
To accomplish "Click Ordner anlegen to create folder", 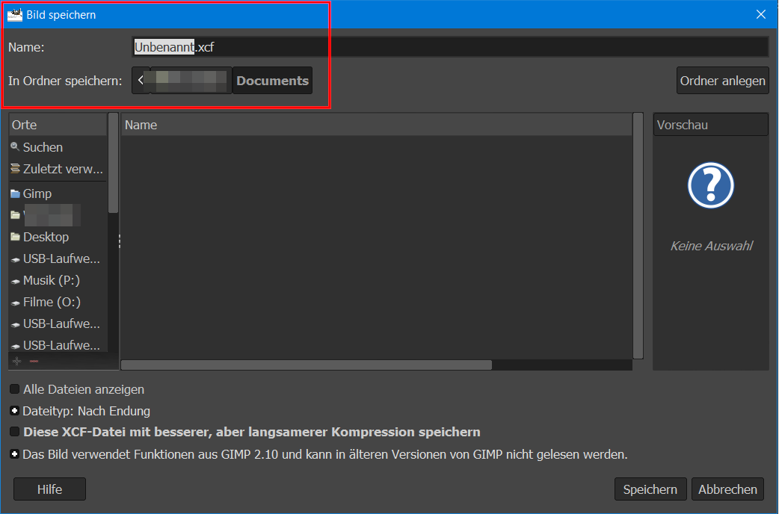I will [x=722, y=81].
